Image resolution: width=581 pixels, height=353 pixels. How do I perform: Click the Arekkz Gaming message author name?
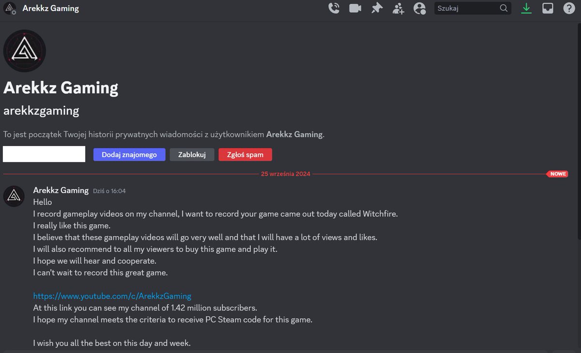61,191
